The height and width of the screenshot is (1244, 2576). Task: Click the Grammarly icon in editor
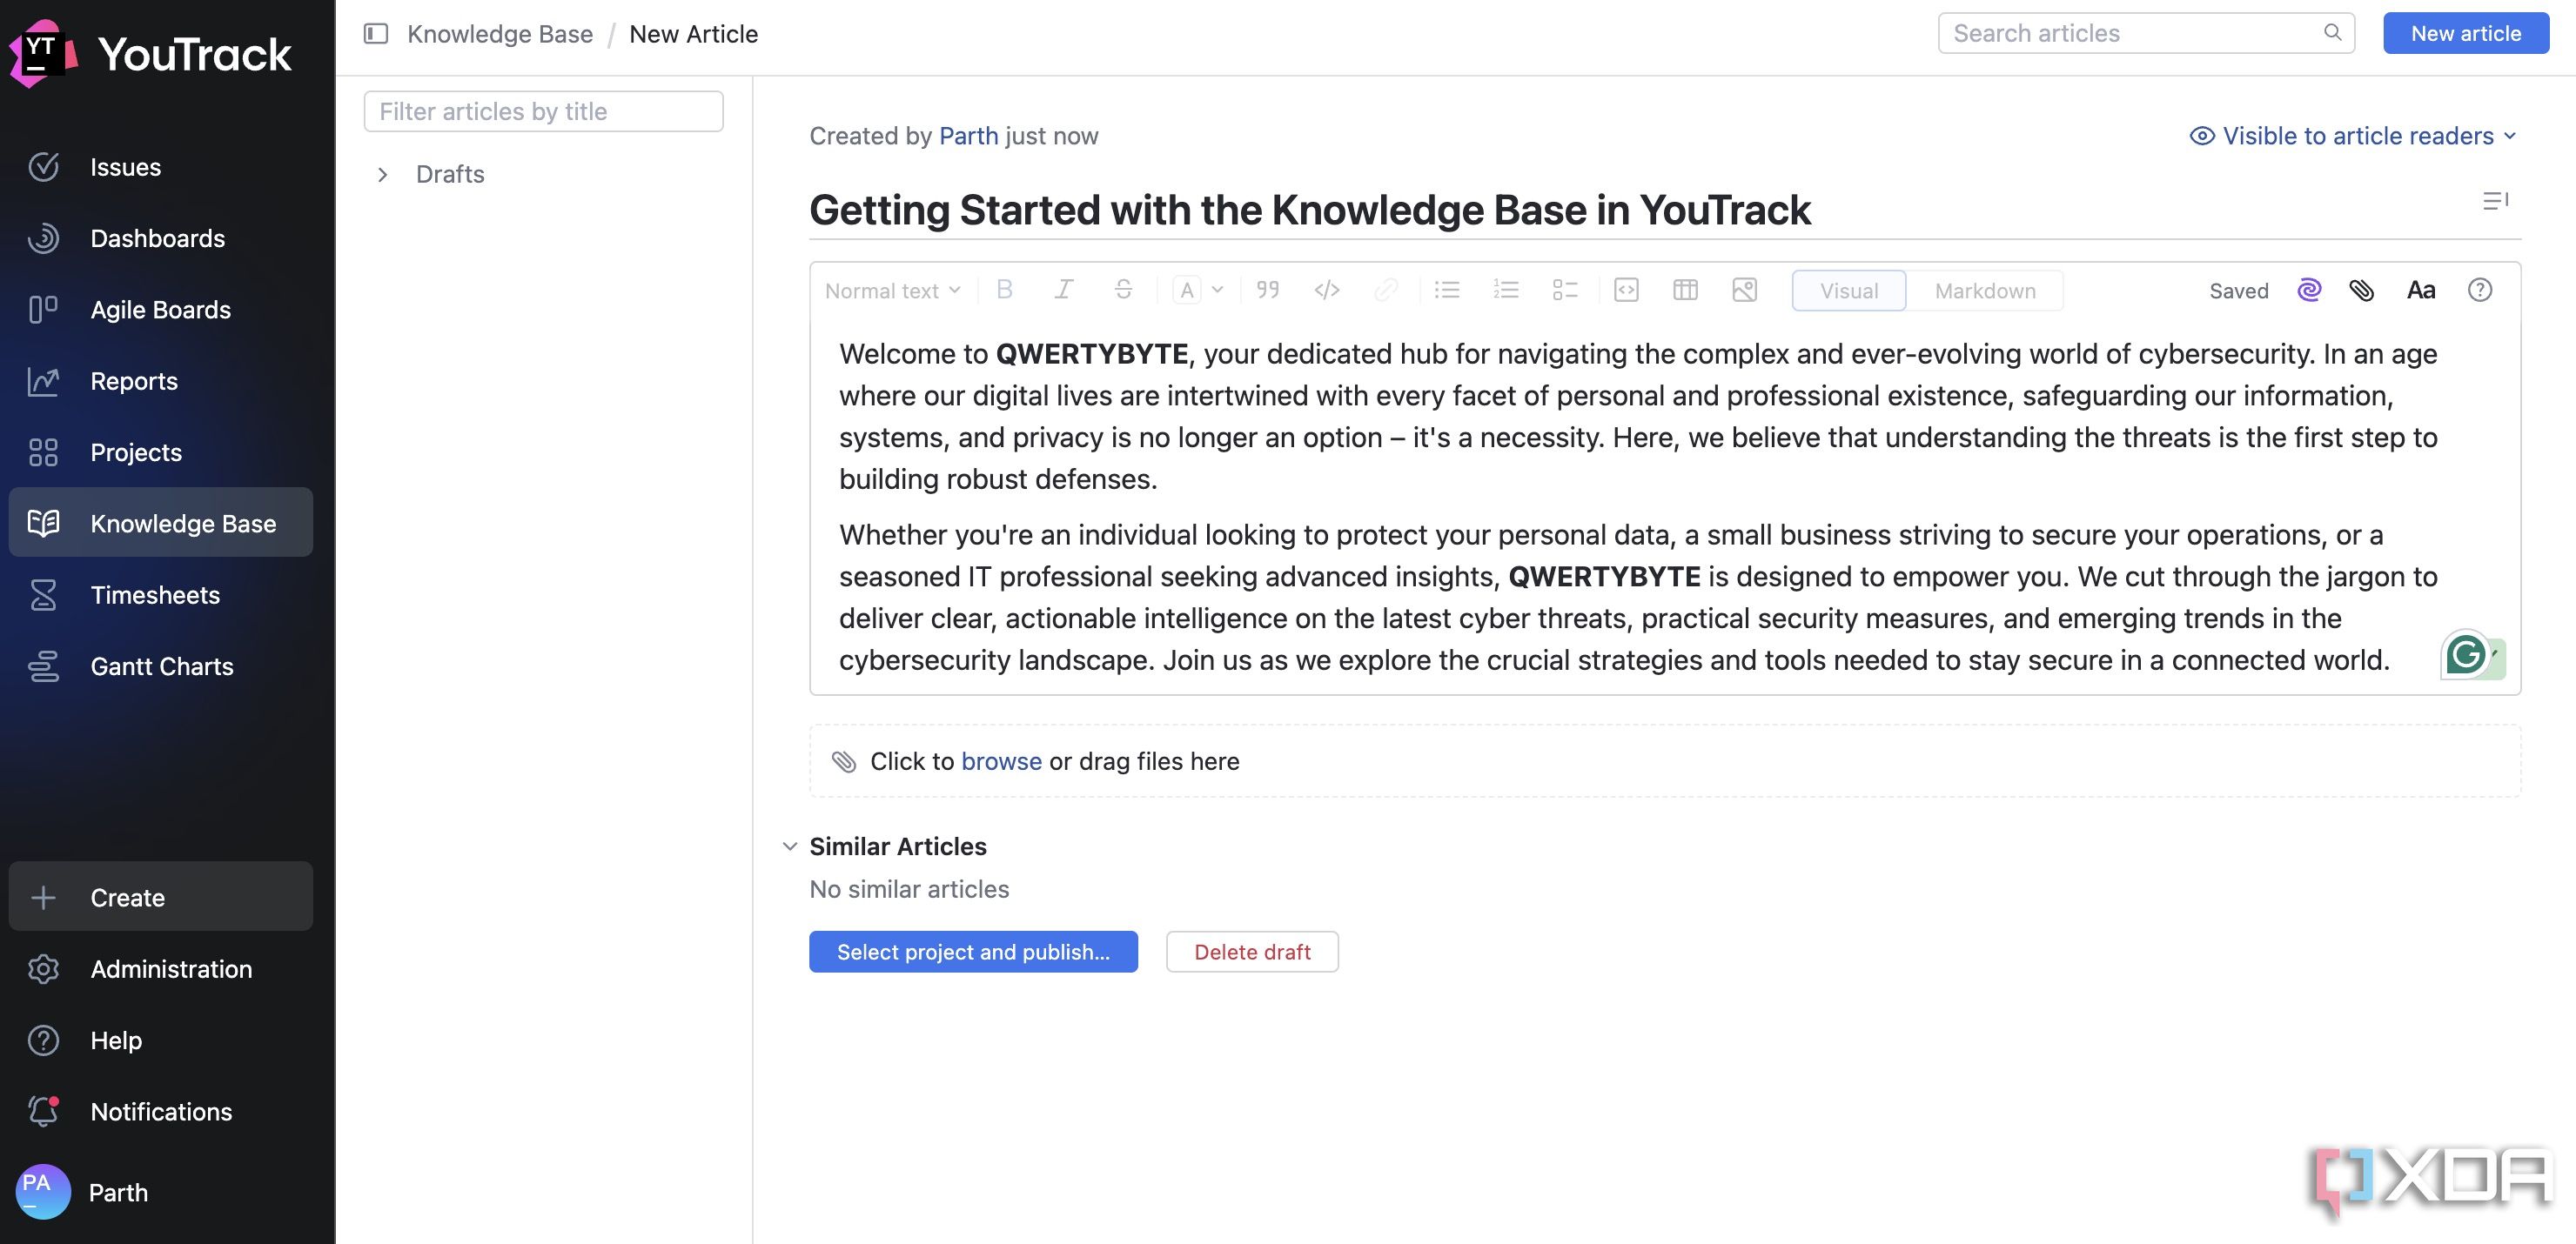tap(2466, 655)
